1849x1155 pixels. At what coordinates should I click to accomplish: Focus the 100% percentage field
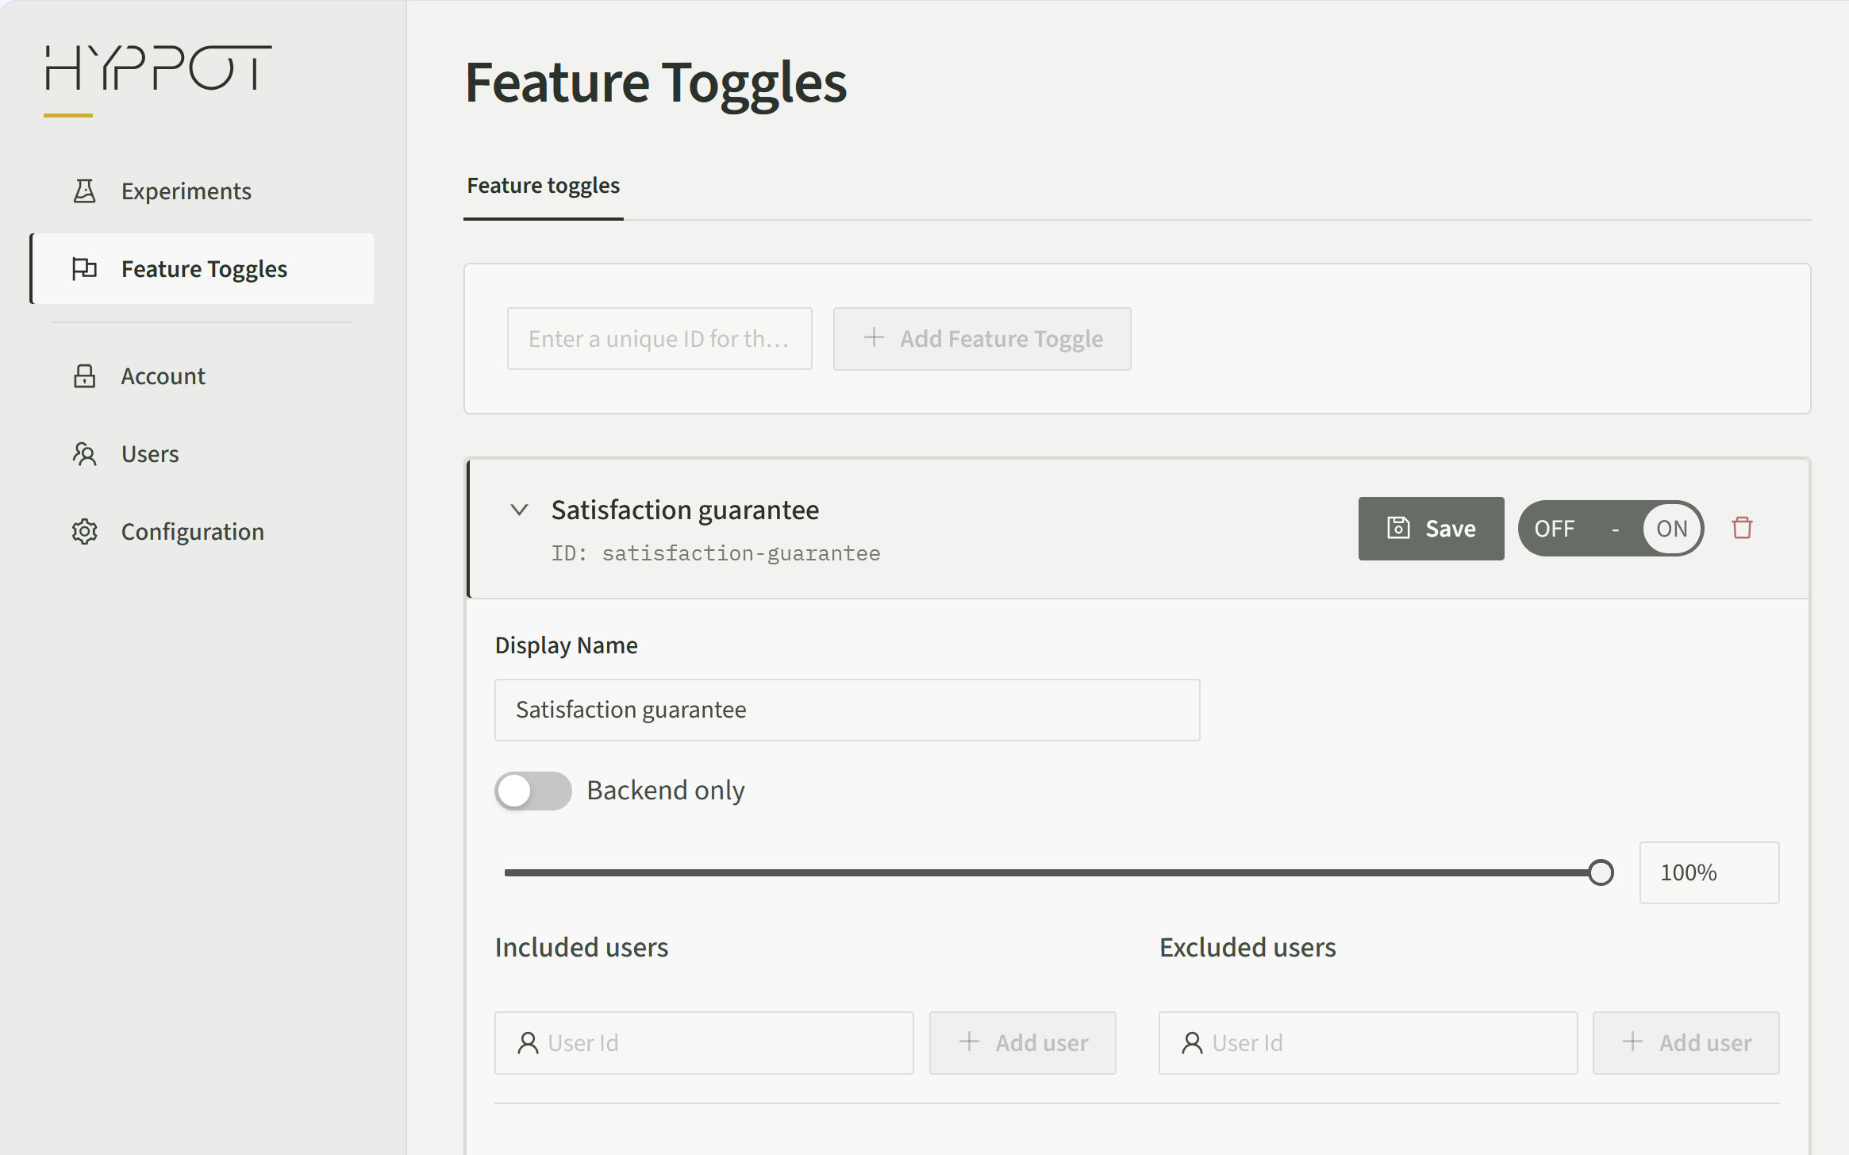[1709, 873]
